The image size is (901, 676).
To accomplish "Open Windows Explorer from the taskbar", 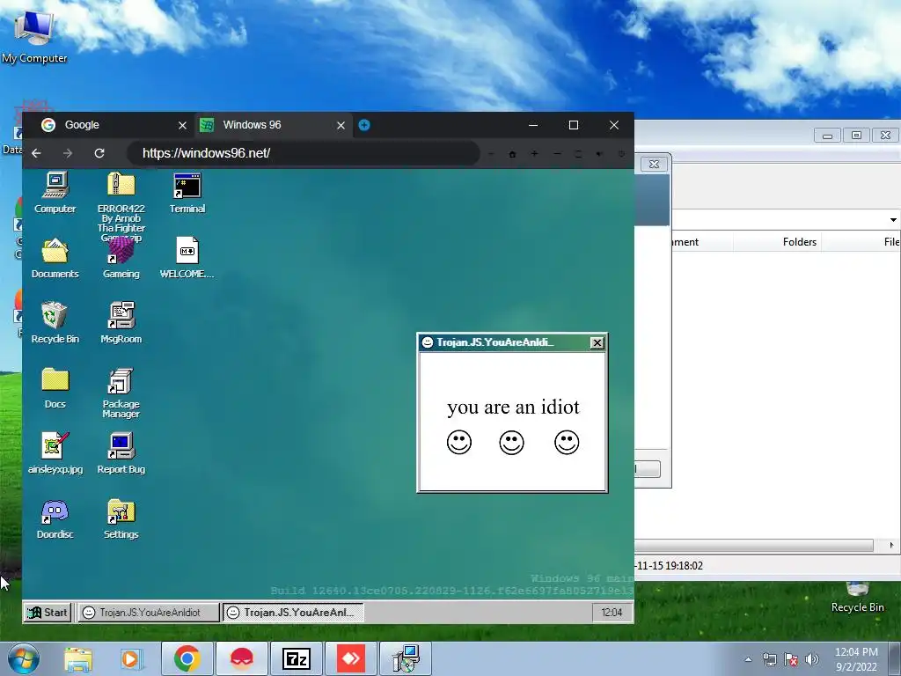I will (78, 658).
